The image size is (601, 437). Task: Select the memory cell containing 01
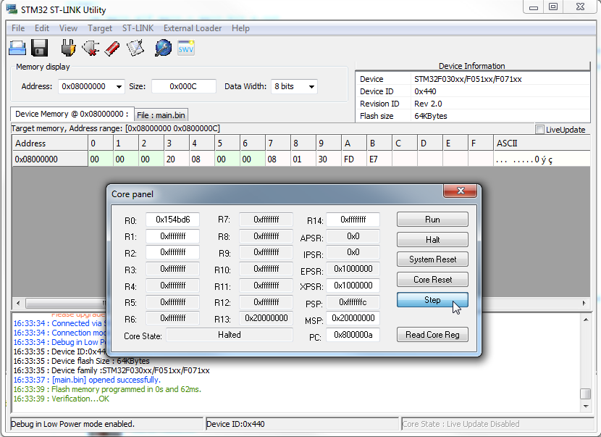tap(303, 159)
